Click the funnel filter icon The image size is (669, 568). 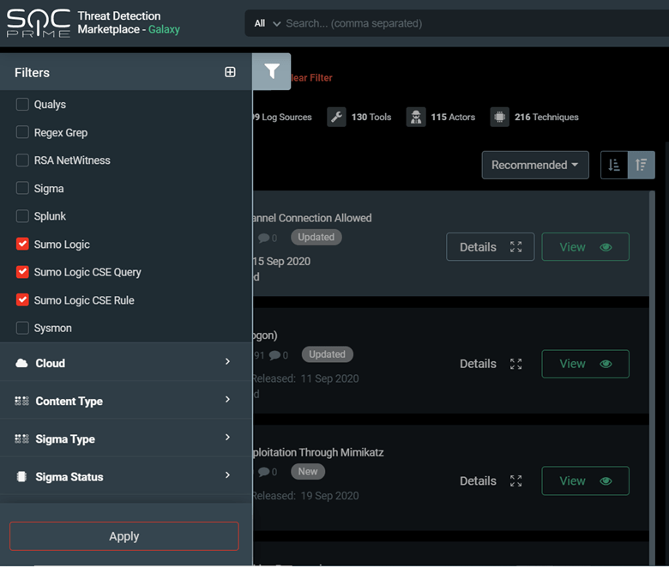(272, 72)
